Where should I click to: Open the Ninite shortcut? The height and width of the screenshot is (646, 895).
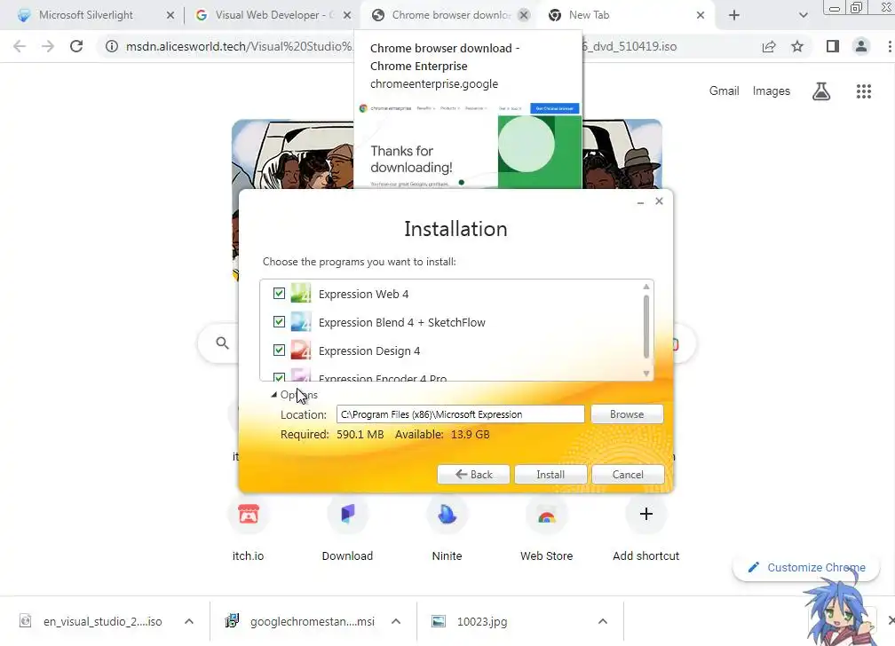point(447,528)
